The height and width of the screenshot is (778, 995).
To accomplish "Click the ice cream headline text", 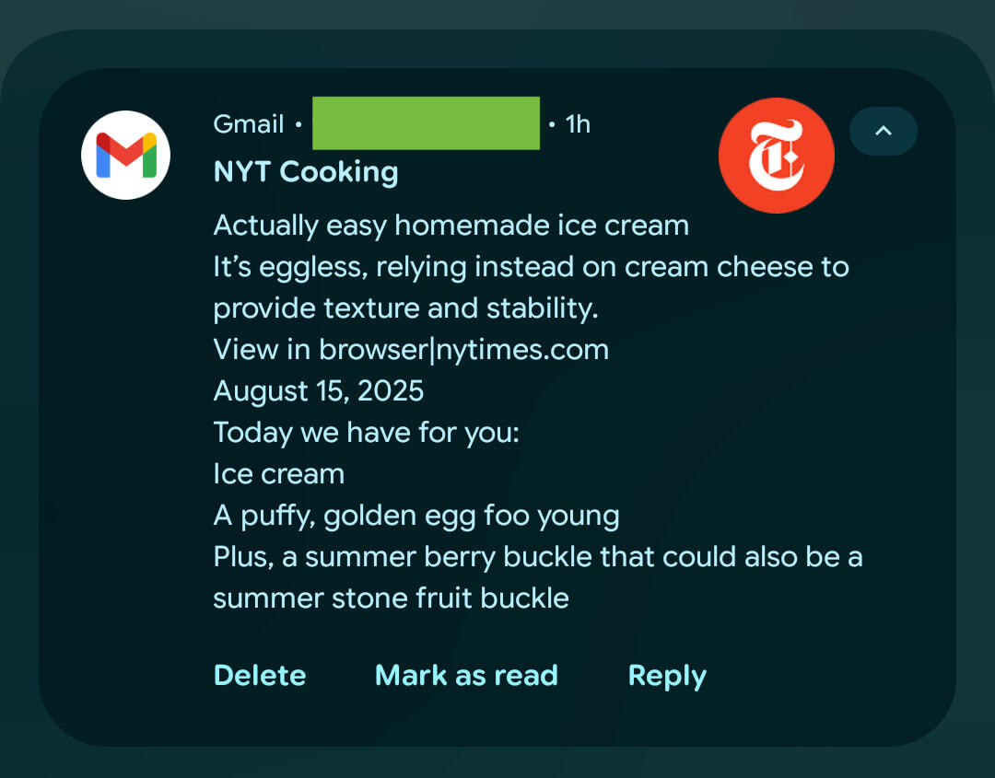I will (451, 225).
